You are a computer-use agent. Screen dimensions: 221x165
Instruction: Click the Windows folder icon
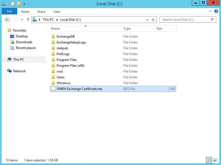(x=53, y=83)
